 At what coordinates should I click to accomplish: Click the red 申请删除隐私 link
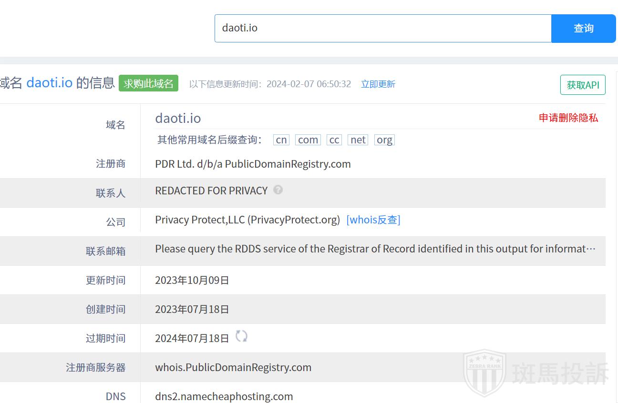click(568, 118)
